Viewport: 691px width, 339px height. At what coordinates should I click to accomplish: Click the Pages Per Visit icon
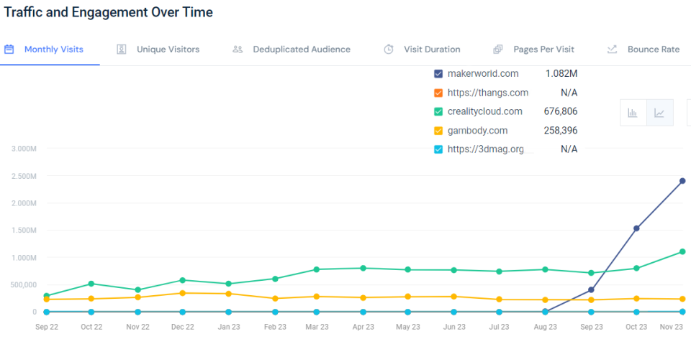click(x=498, y=50)
